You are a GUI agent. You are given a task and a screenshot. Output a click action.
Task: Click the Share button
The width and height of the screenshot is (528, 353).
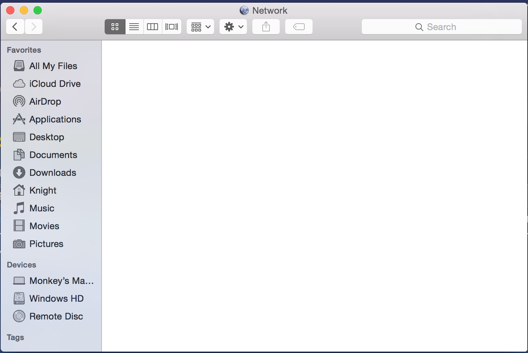(266, 27)
